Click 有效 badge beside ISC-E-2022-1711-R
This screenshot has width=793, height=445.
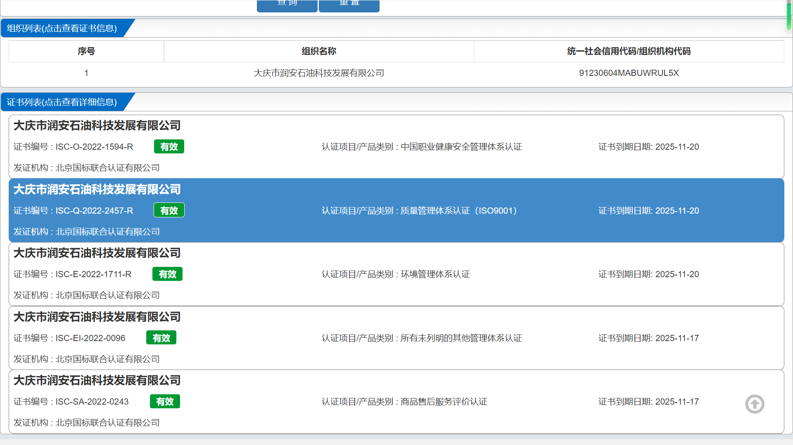167,274
